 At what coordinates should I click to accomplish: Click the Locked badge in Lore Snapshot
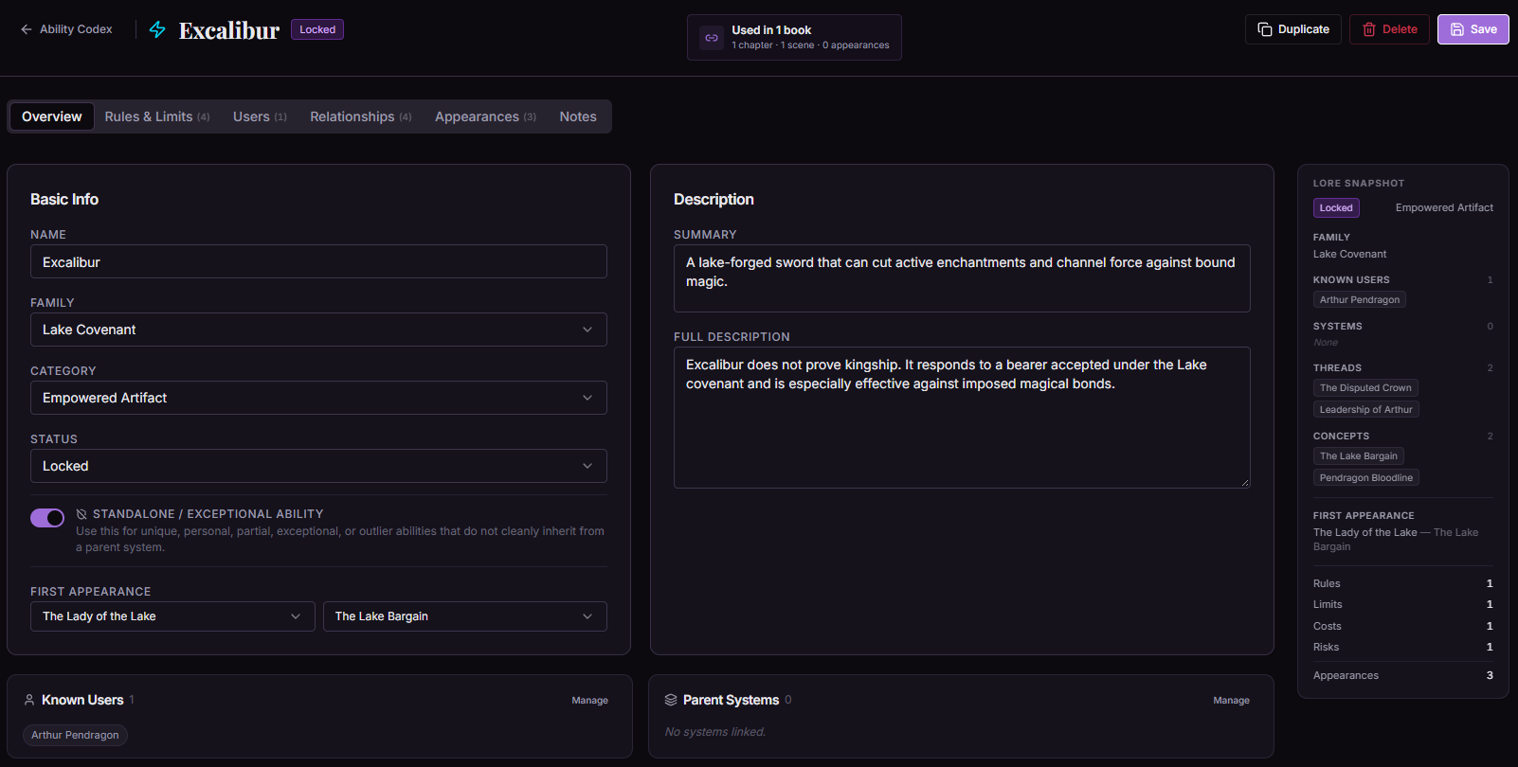click(x=1336, y=207)
